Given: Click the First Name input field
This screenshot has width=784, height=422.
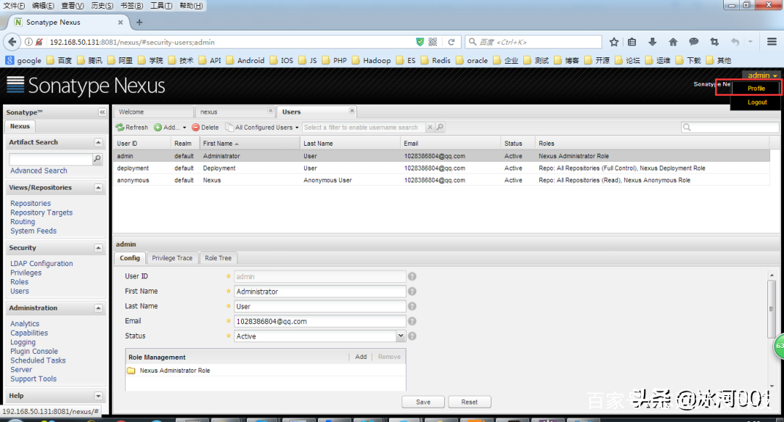Looking at the screenshot, I should (320, 291).
